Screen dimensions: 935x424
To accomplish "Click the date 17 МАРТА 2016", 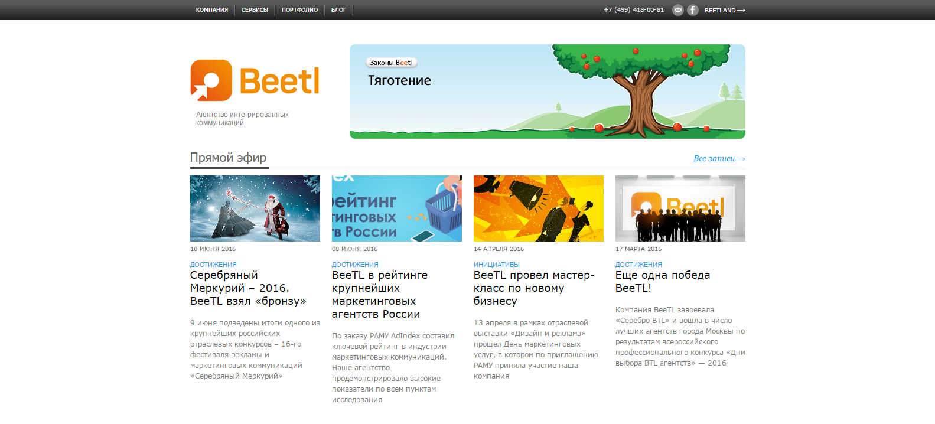I will tap(638, 249).
